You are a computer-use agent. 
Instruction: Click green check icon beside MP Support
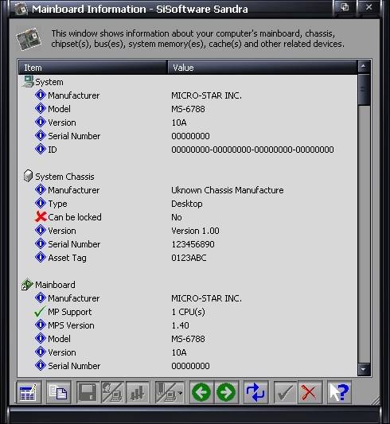[40, 312]
